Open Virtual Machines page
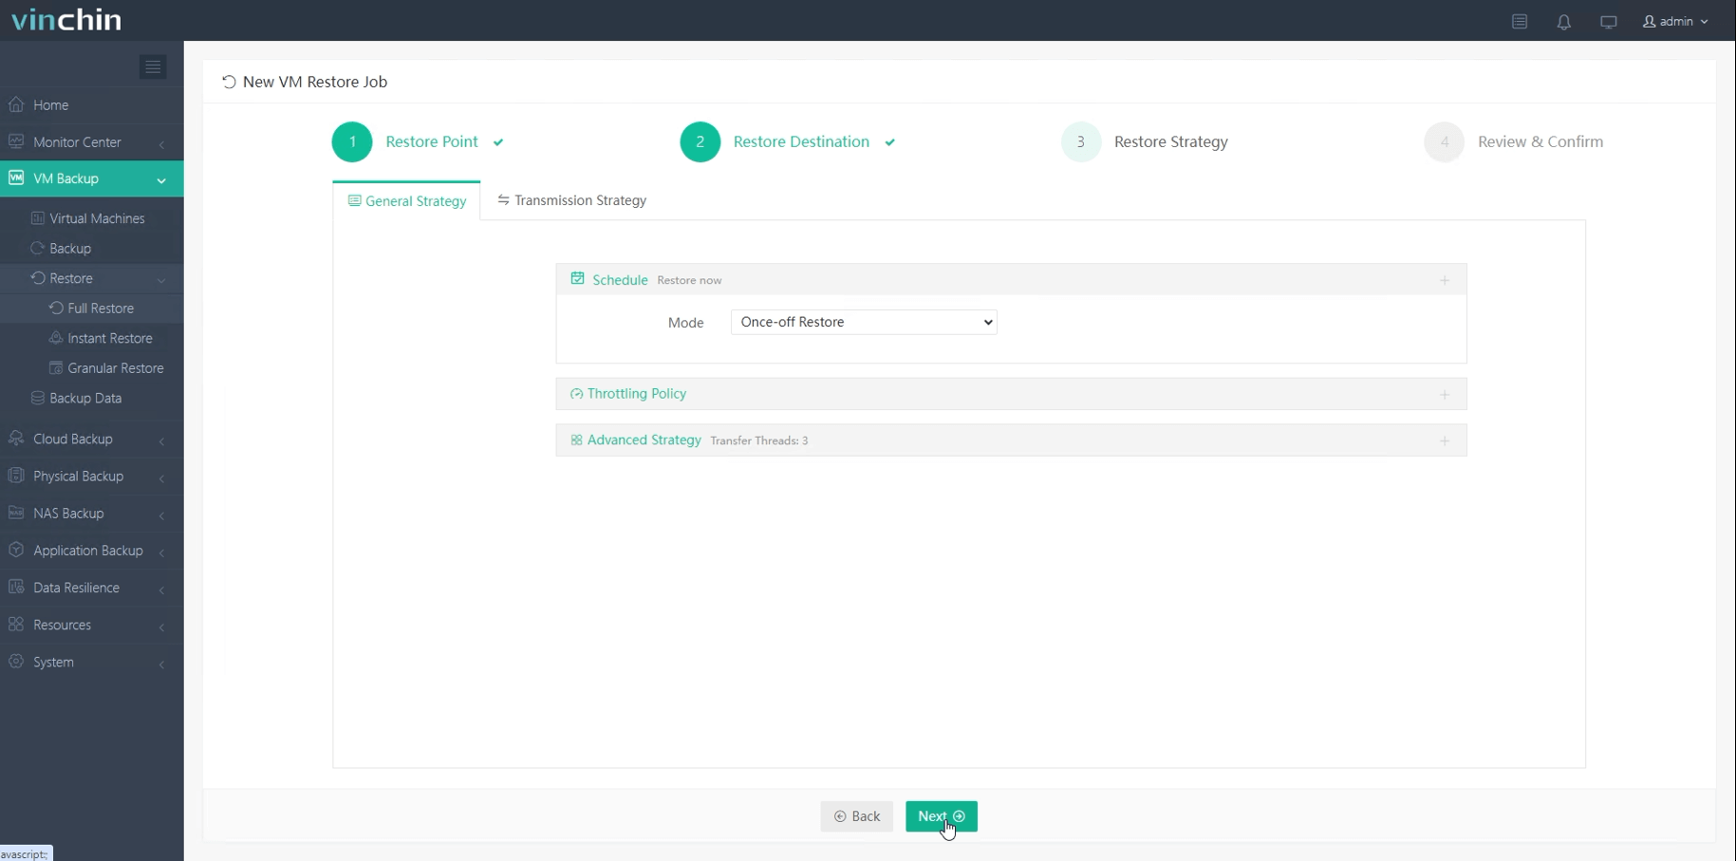The height and width of the screenshot is (861, 1736). [x=97, y=218]
